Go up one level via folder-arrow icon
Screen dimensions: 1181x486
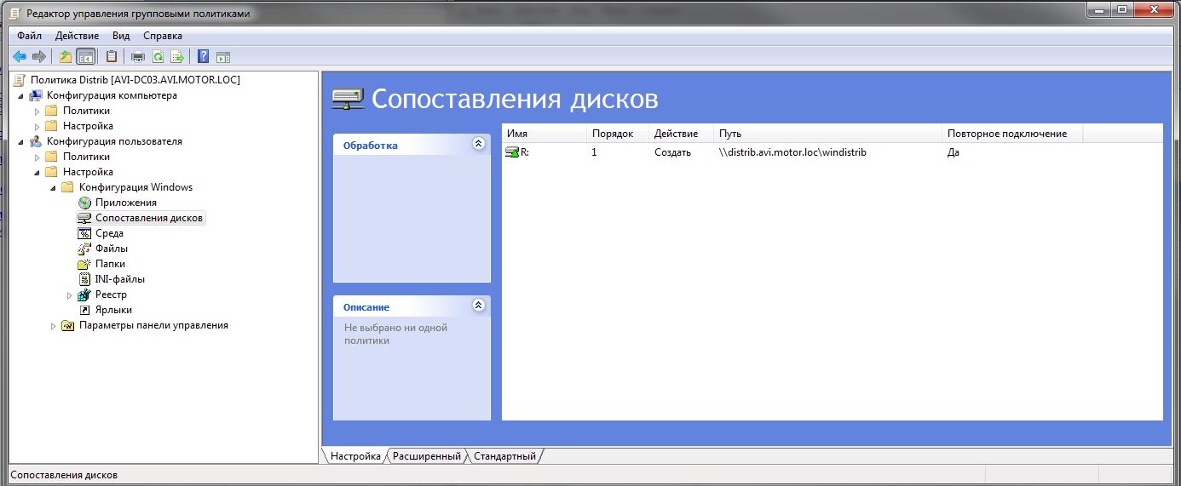66,57
